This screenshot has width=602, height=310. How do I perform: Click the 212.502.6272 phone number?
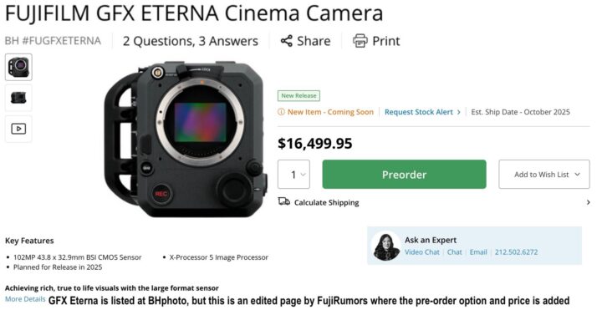(516, 252)
